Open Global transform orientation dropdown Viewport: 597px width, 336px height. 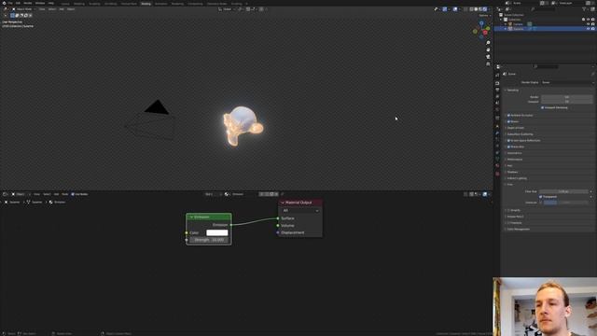(x=227, y=9)
